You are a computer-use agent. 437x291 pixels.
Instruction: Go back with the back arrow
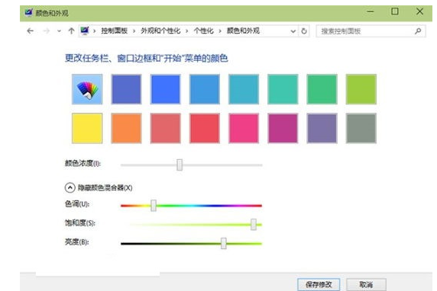tap(30, 30)
